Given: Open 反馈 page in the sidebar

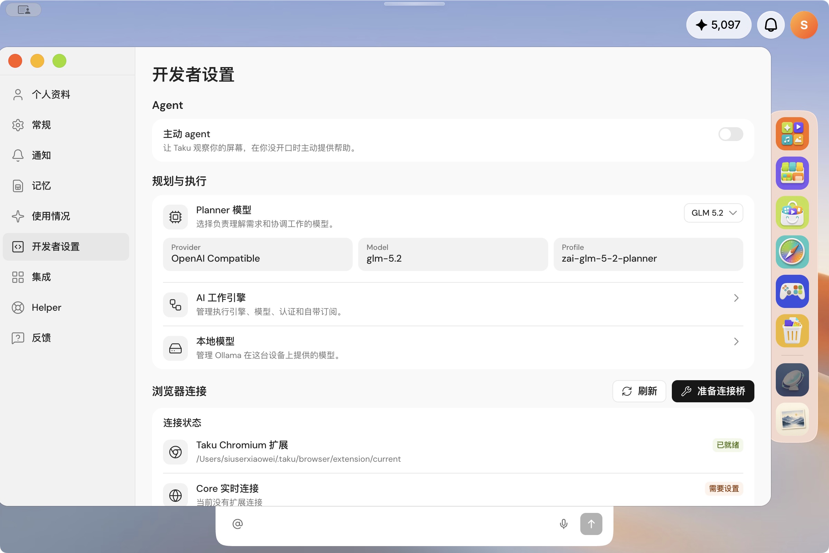Looking at the screenshot, I should pos(66,338).
